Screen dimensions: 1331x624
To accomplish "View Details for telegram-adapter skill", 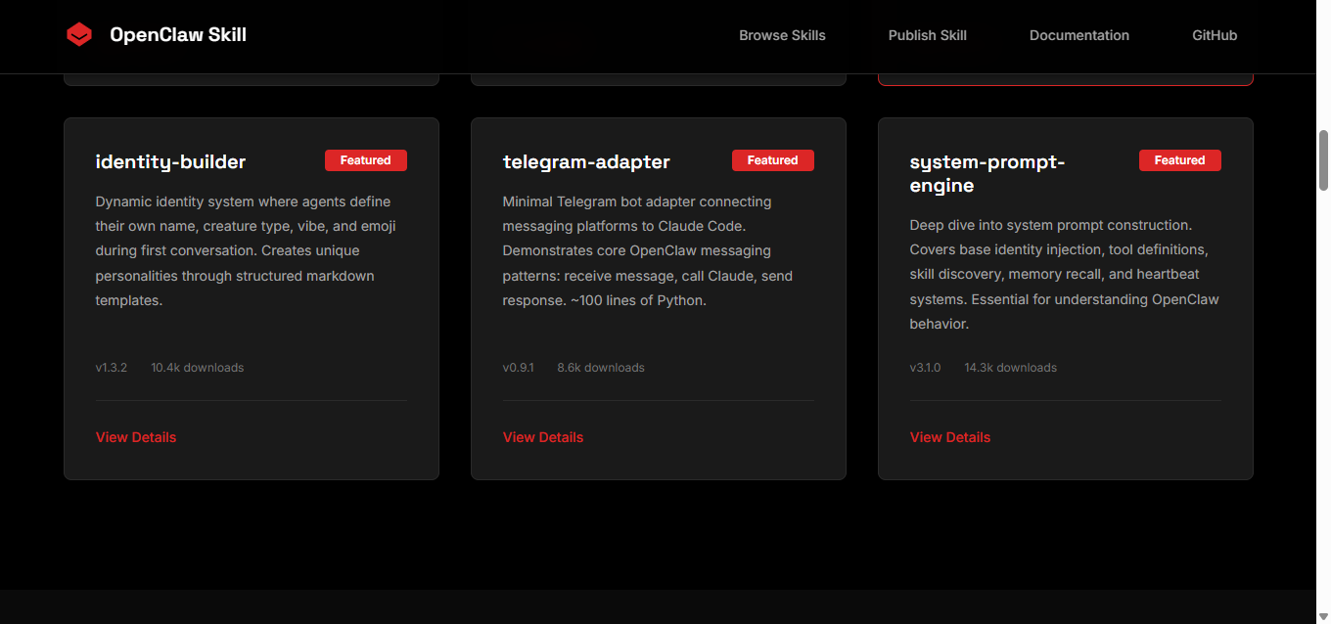I will [543, 437].
